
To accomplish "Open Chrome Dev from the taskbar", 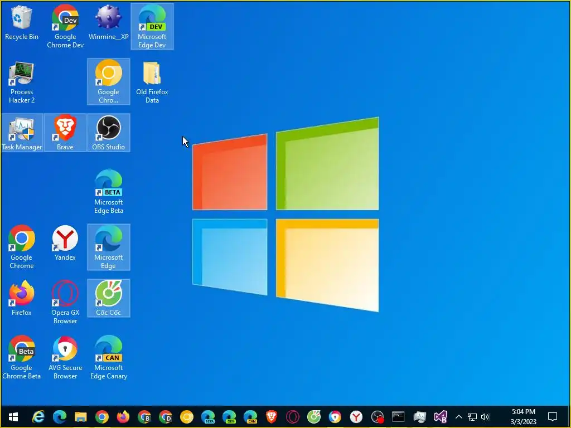I will pyautogui.click(x=166, y=417).
